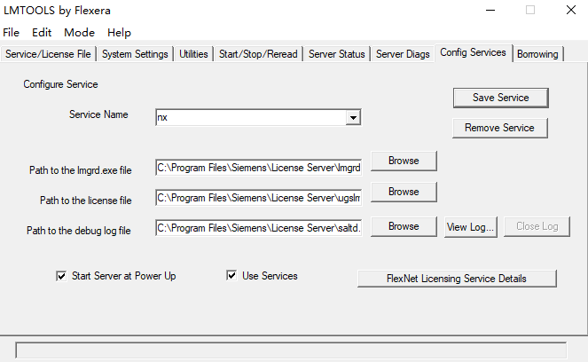Toggle the Use Services checkbox
The image size is (588, 362).
tap(232, 276)
